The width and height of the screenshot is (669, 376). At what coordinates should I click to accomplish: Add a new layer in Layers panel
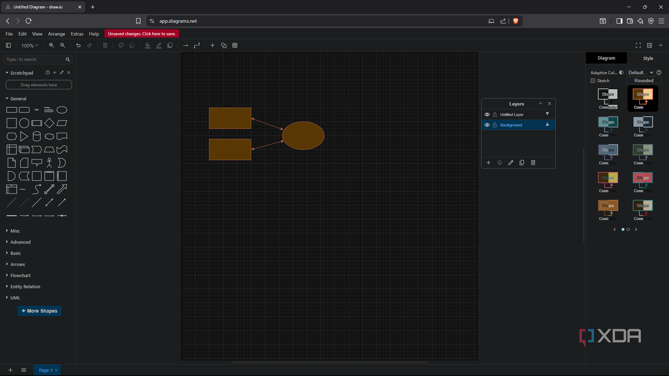488,163
